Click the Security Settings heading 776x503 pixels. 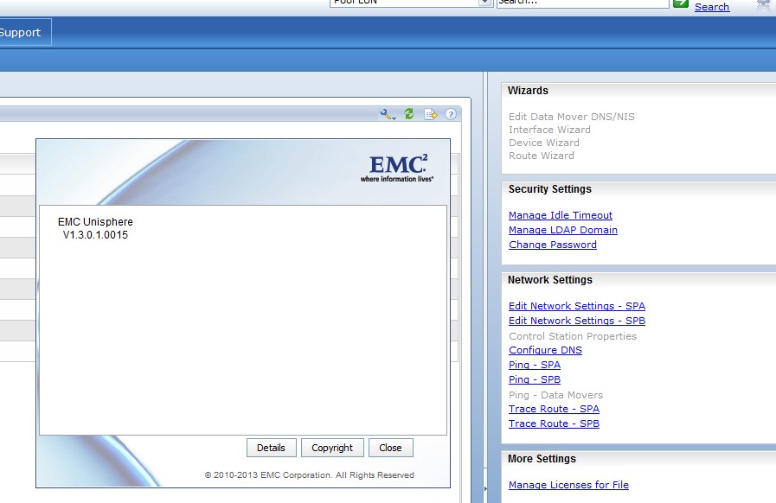click(549, 189)
